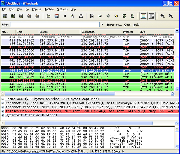The height and width of the screenshot is (154, 180).
Task: Open the View menu
Action: pyautogui.click(x=19, y=9)
